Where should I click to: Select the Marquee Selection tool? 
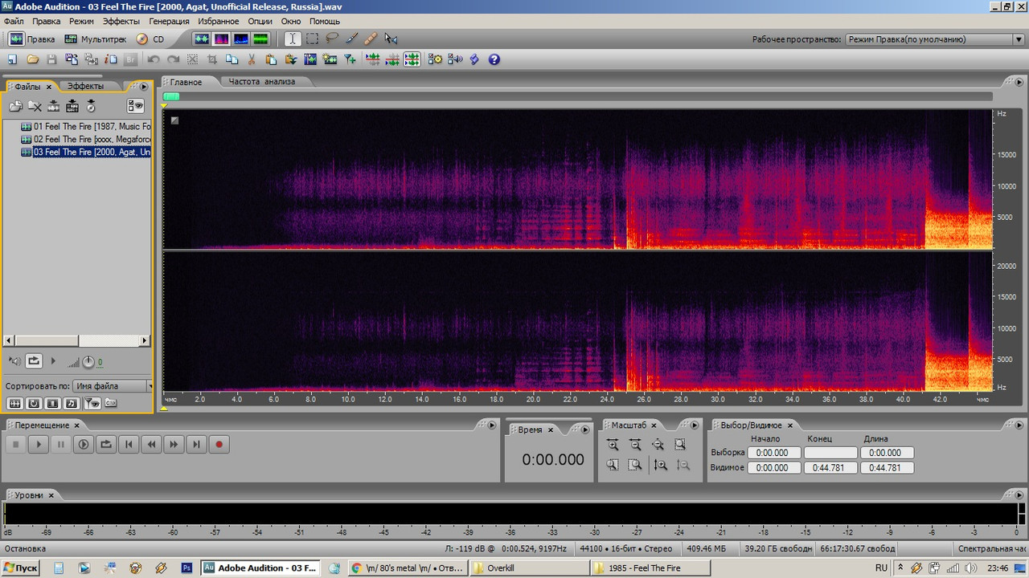click(312, 39)
